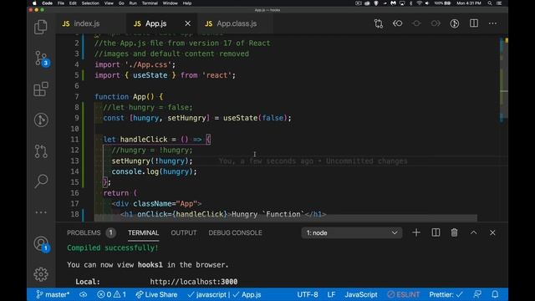This screenshot has height=301, width=535.
Task: Start Live Share session
Action: (x=156, y=294)
